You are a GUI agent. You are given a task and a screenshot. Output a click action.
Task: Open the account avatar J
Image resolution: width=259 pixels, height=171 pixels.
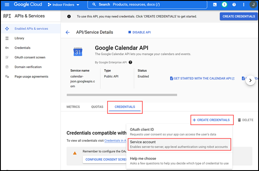253,5
